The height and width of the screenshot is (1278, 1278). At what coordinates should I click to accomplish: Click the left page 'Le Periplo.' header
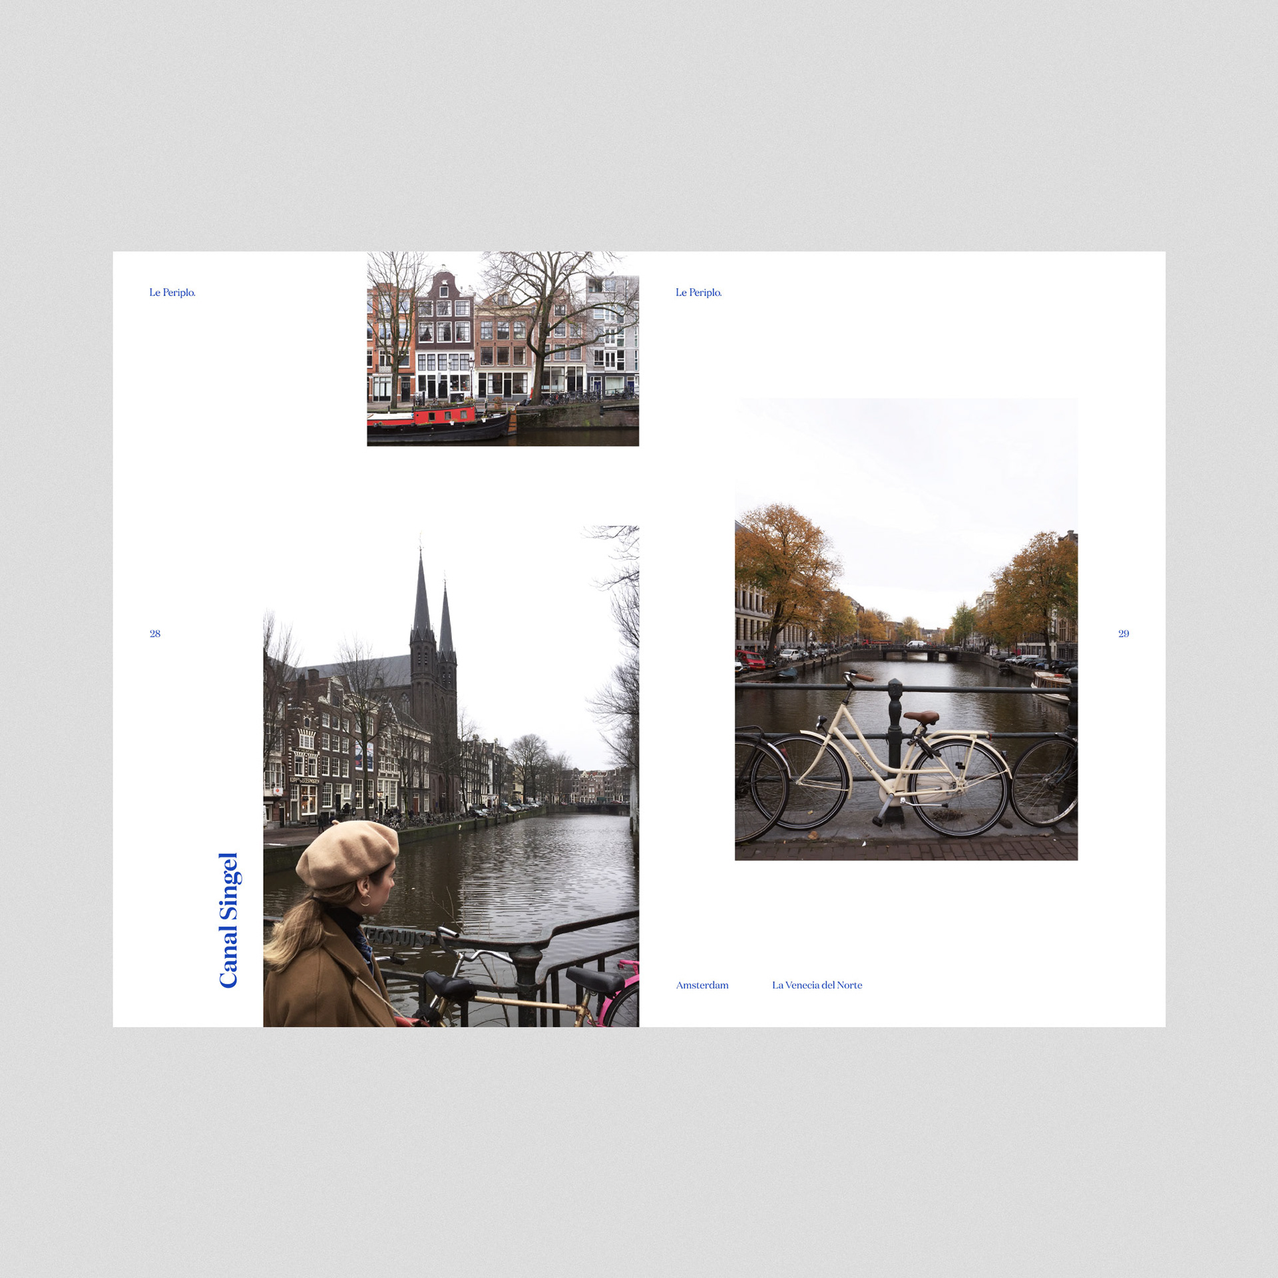172,292
